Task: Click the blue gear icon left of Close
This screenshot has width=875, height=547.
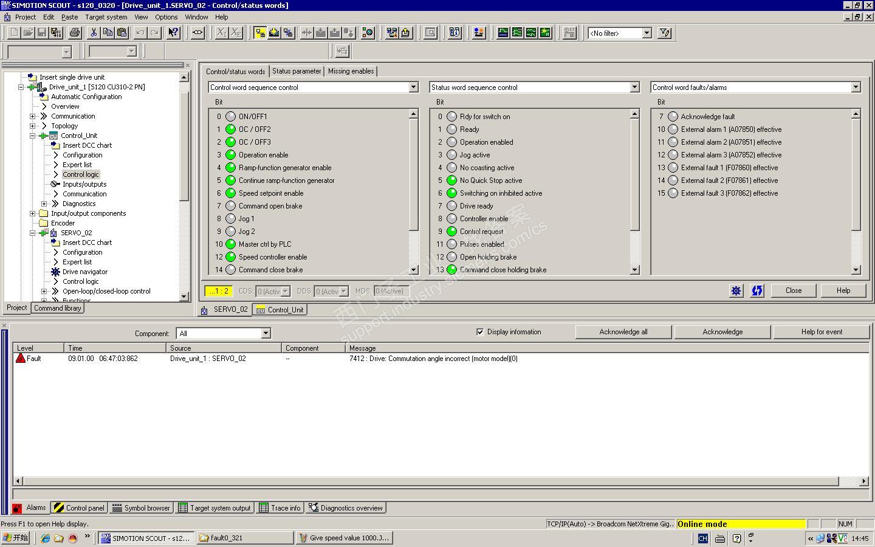Action: 736,291
